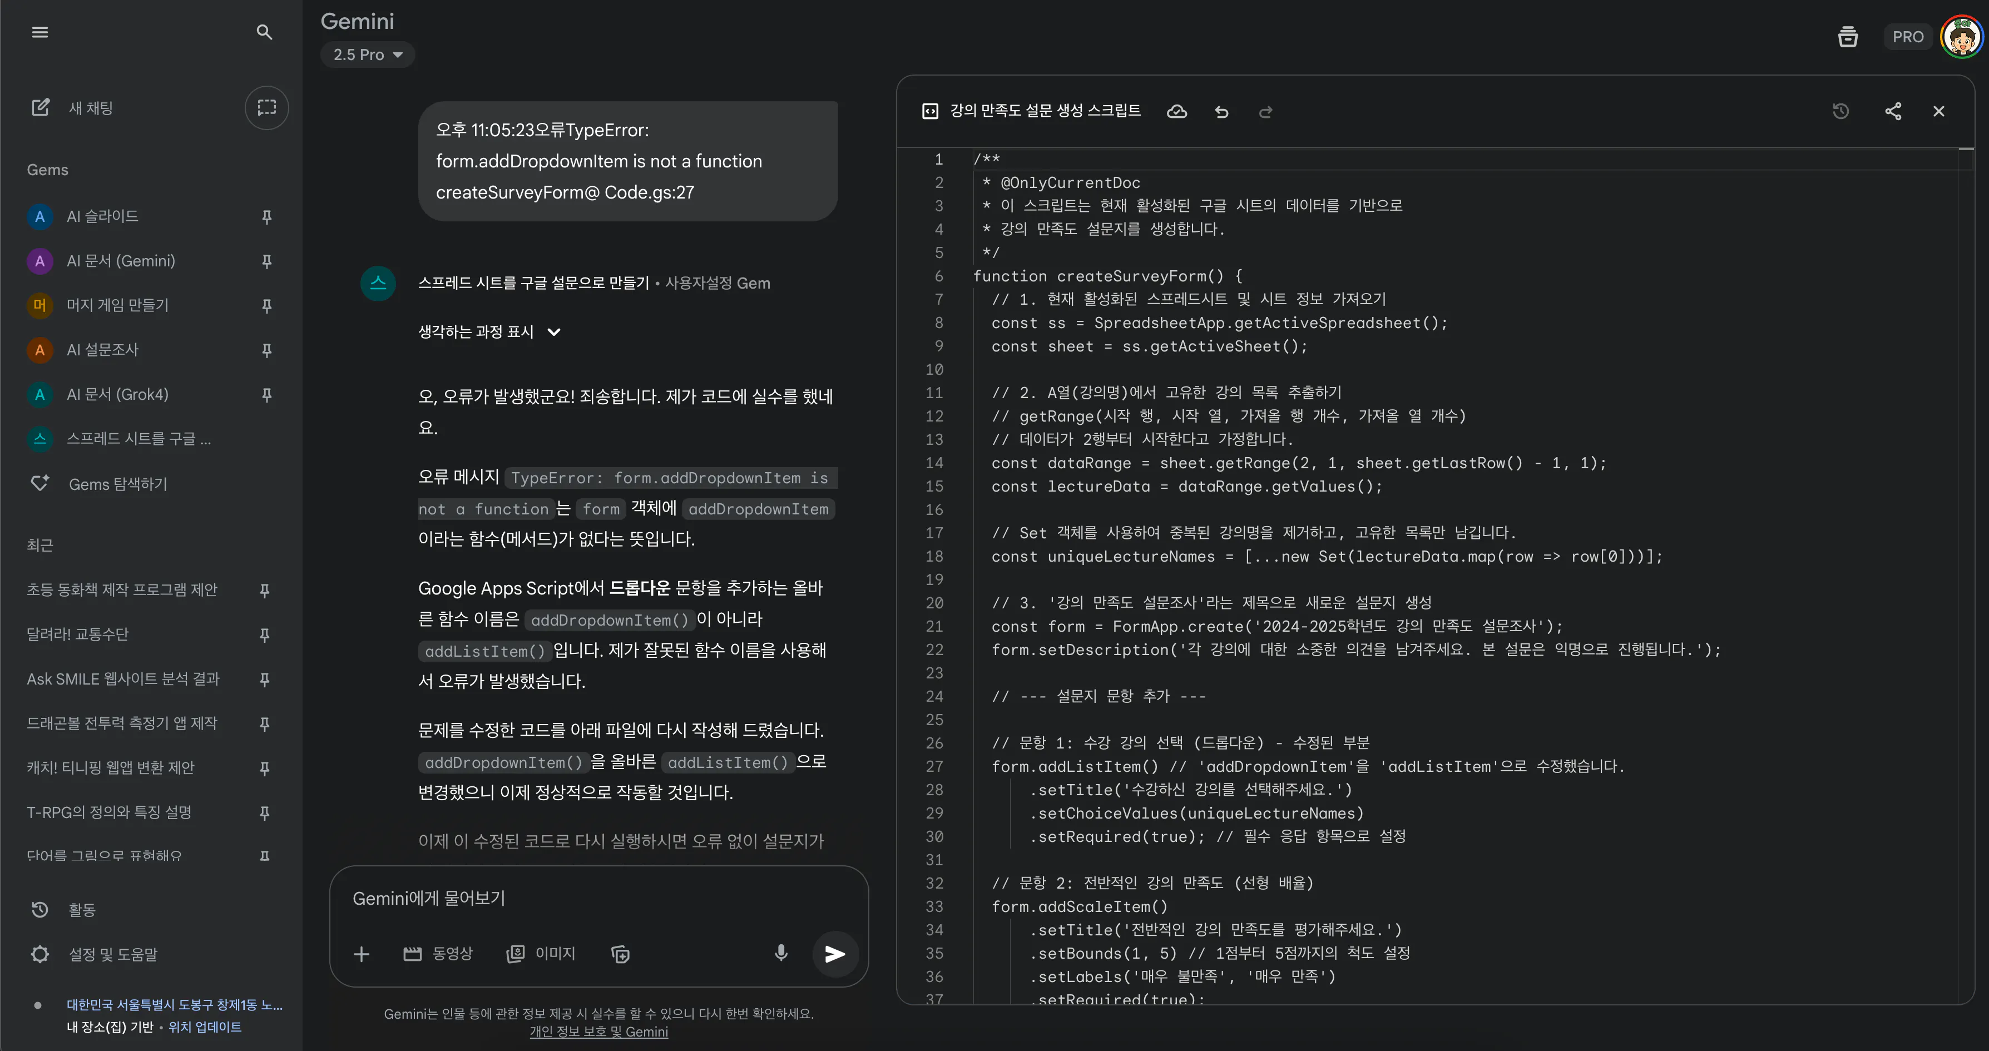Click the send message arrow button
Screen dimensions: 1989x1051
coord(835,954)
